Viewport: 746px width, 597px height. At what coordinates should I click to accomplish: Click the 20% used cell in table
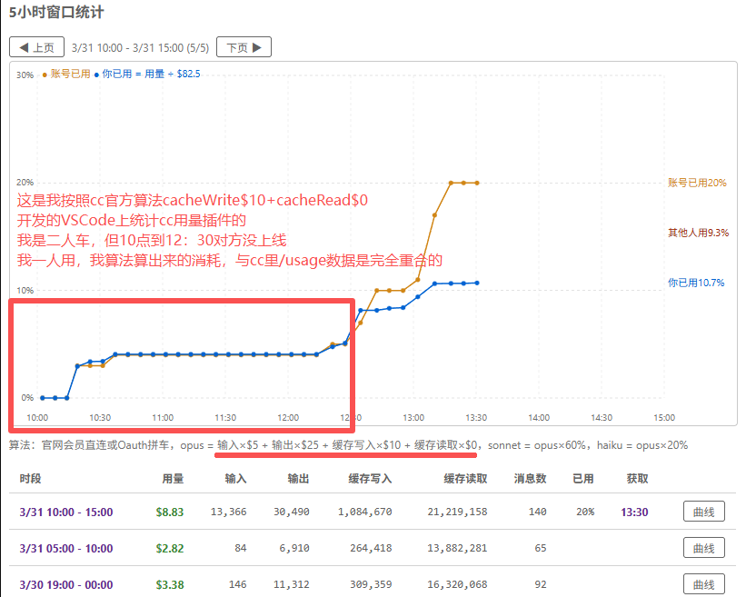pos(585,512)
